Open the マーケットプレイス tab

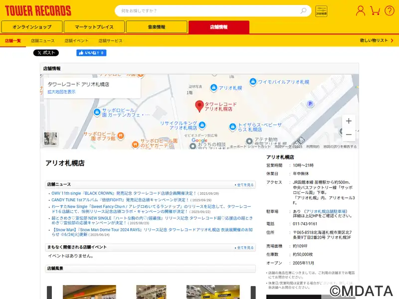94,27
